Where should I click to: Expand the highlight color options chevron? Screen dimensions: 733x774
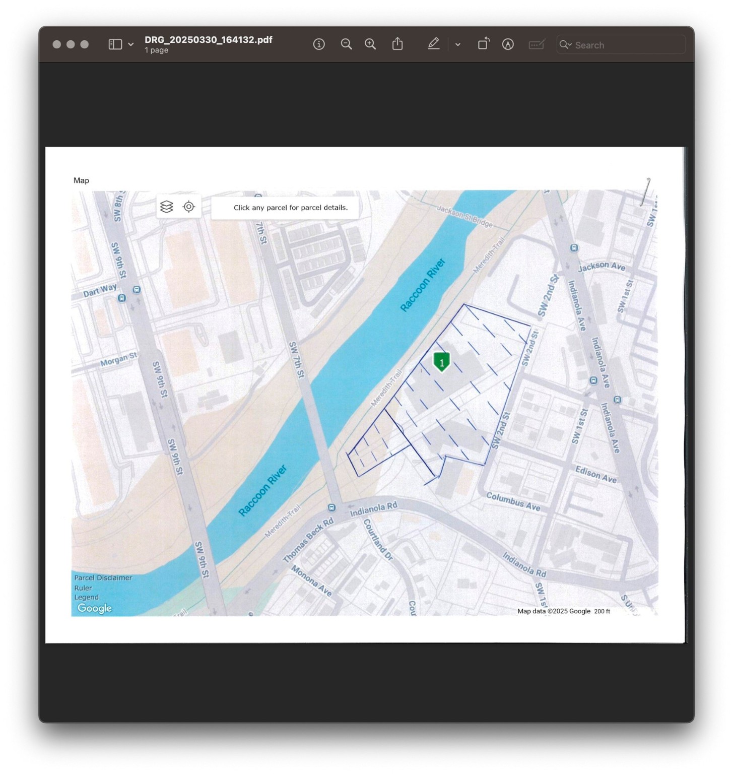pyautogui.click(x=457, y=44)
